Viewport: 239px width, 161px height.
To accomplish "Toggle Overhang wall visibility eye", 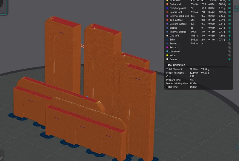I will pyautogui.click(x=229, y=8).
